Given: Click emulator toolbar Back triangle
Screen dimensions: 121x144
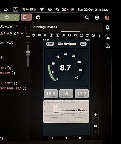Looking at the screenshot, I should click(x=63, y=35).
